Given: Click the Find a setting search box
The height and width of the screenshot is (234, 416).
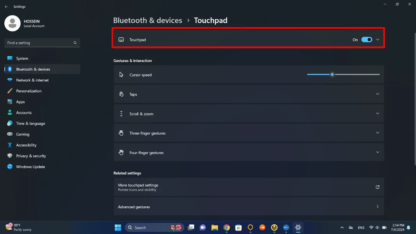Looking at the screenshot, I should (x=39, y=43).
